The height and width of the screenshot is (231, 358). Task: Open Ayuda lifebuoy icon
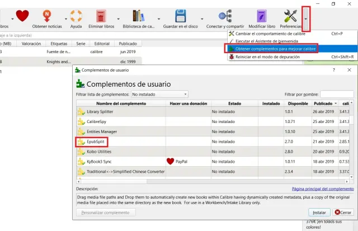click(x=76, y=15)
